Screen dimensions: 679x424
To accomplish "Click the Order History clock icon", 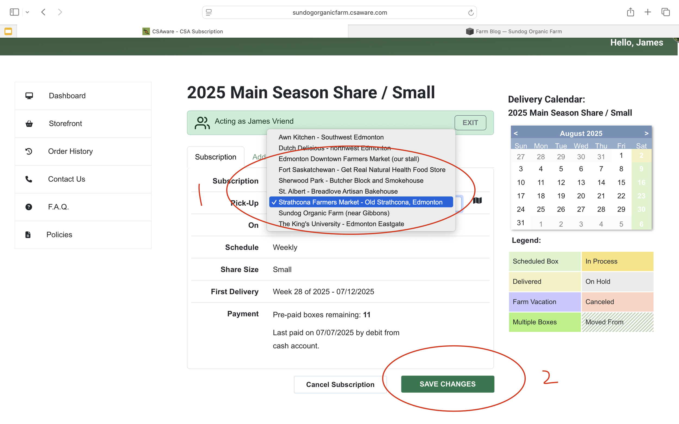I will point(29,151).
